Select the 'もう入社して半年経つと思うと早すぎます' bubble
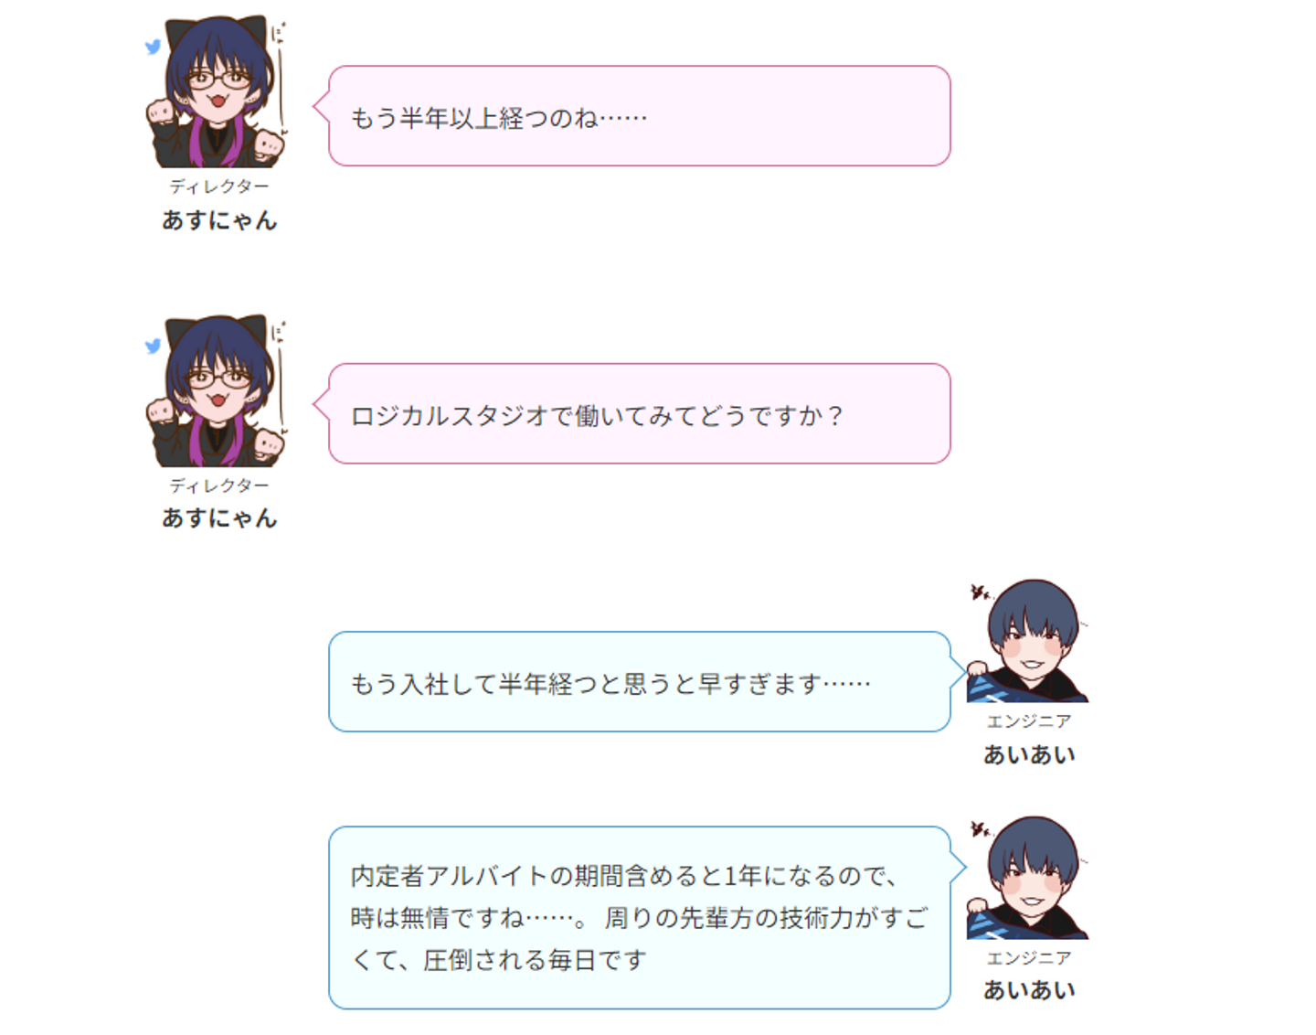Screen dimensions: 1316x1035 tap(640, 682)
